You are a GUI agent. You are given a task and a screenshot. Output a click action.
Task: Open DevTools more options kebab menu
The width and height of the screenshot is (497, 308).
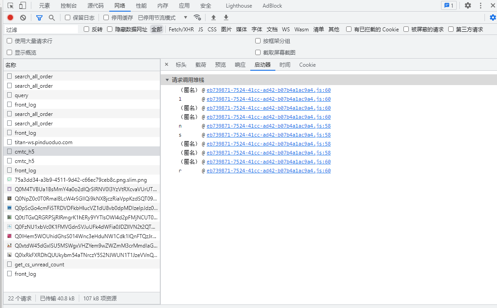(x=480, y=5)
